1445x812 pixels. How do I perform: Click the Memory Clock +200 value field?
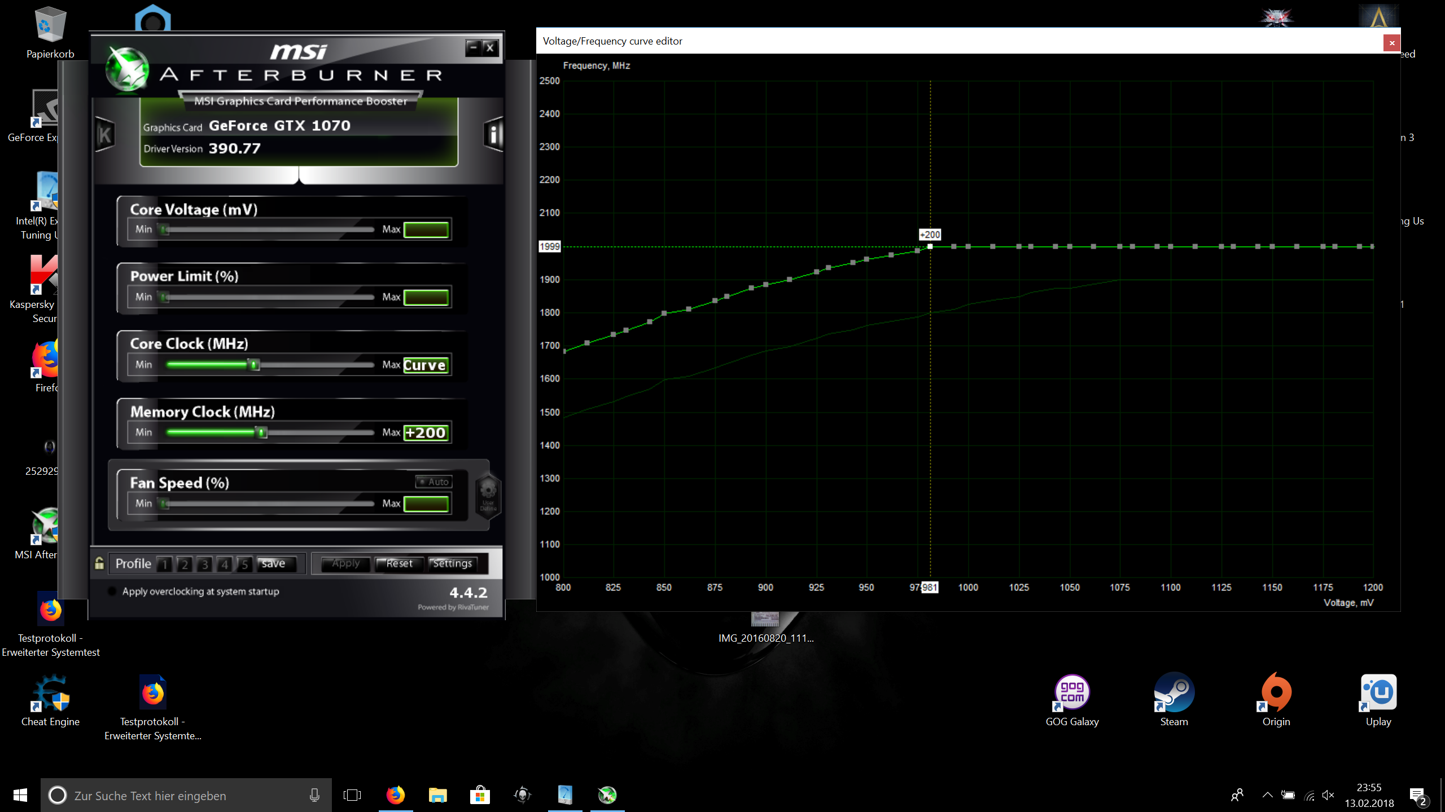tap(427, 433)
